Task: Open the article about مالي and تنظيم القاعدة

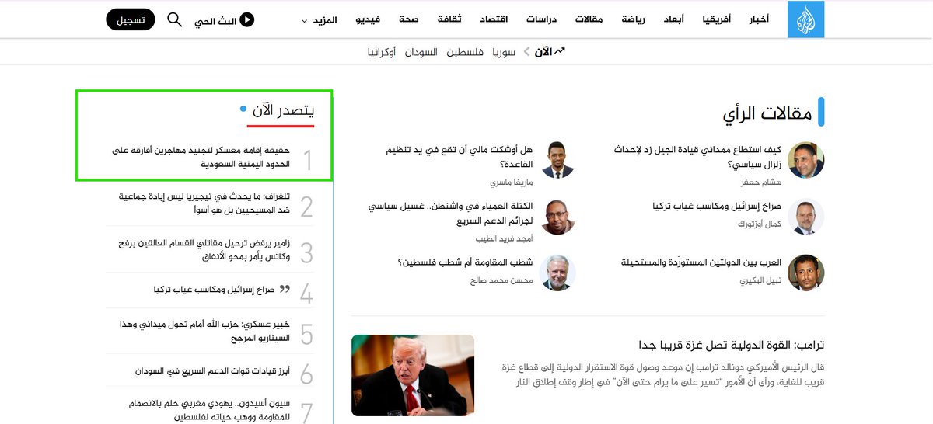Action: [460, 157]
